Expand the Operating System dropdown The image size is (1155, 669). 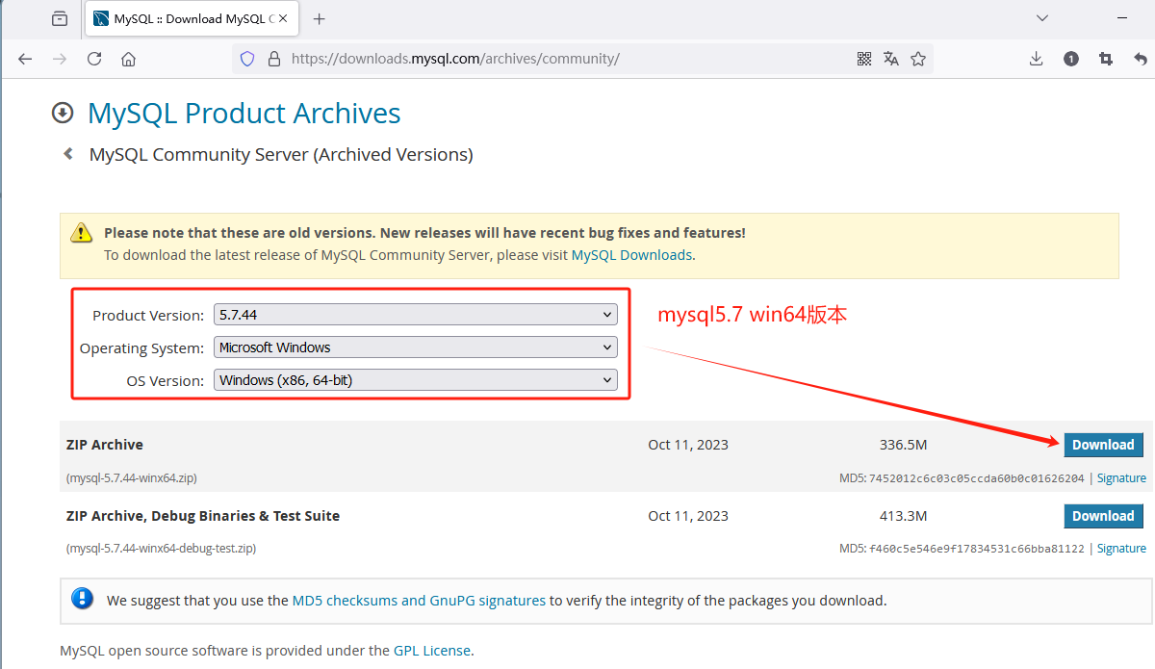[415, 347]
